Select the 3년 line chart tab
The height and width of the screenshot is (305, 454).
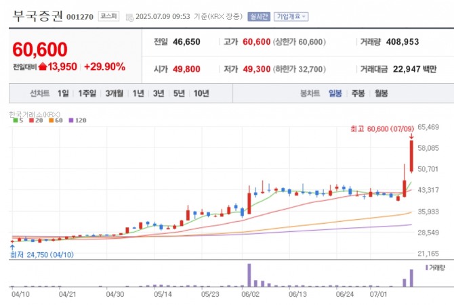159,93
